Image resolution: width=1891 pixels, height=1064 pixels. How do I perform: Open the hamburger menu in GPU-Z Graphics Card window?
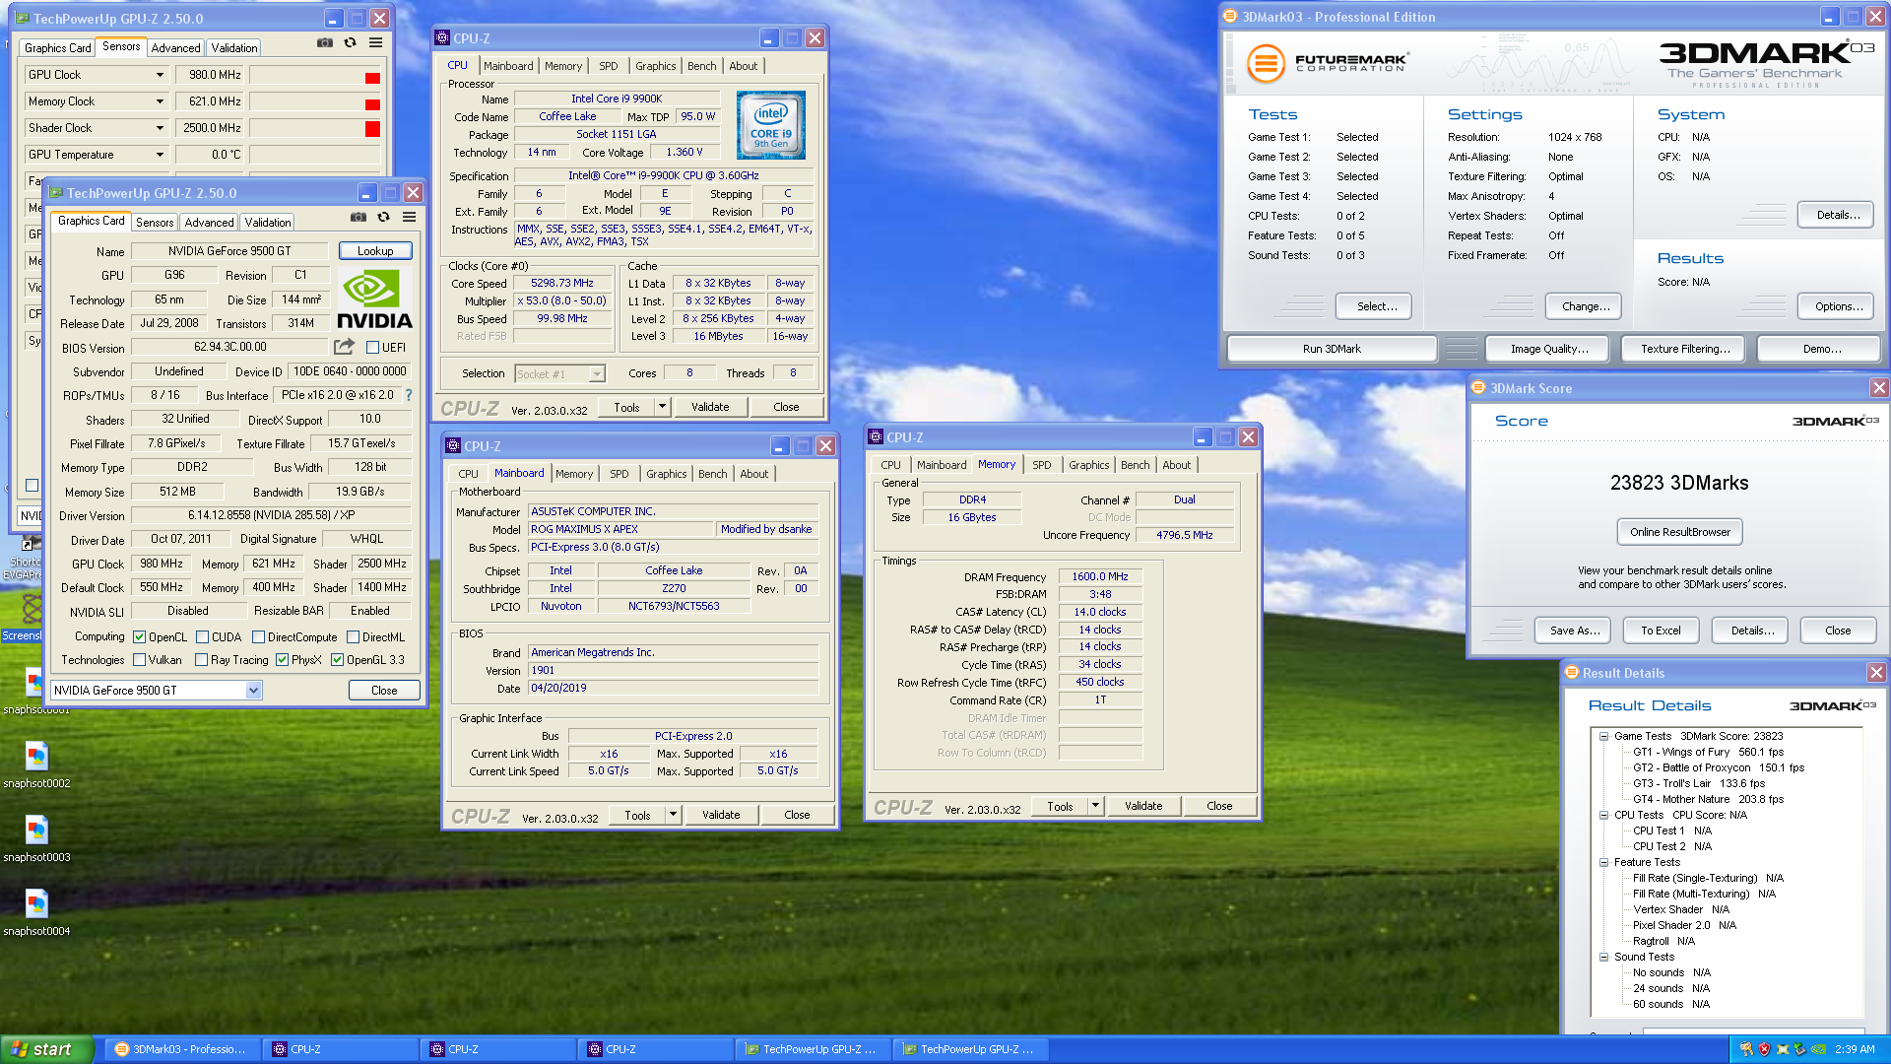[409, 218]
